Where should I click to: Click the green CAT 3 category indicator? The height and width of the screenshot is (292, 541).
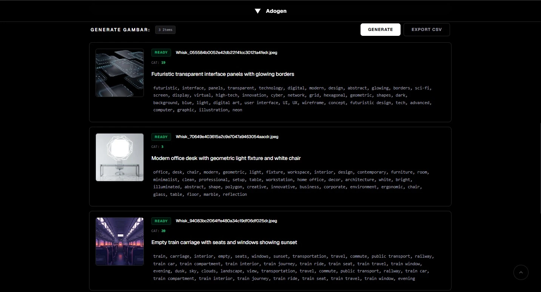(162, 146)
